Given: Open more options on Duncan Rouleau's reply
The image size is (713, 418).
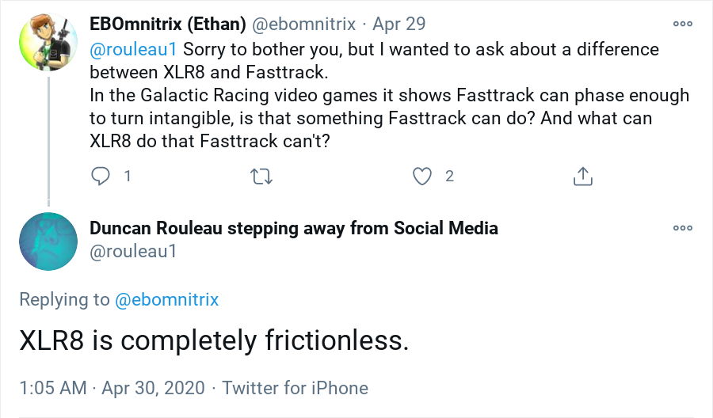Looking at the screenshot, I should (683, 228).
